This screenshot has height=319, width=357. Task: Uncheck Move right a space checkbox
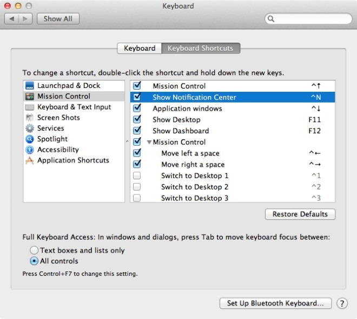click(x=137, y=164)
